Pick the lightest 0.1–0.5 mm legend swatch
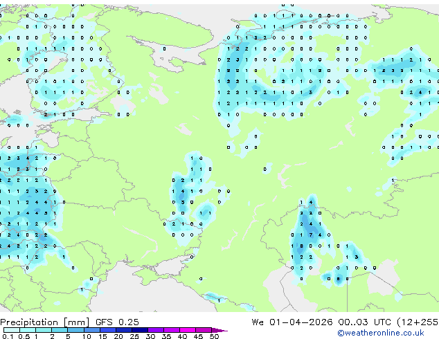439x339 pixels. click(12, 330)
